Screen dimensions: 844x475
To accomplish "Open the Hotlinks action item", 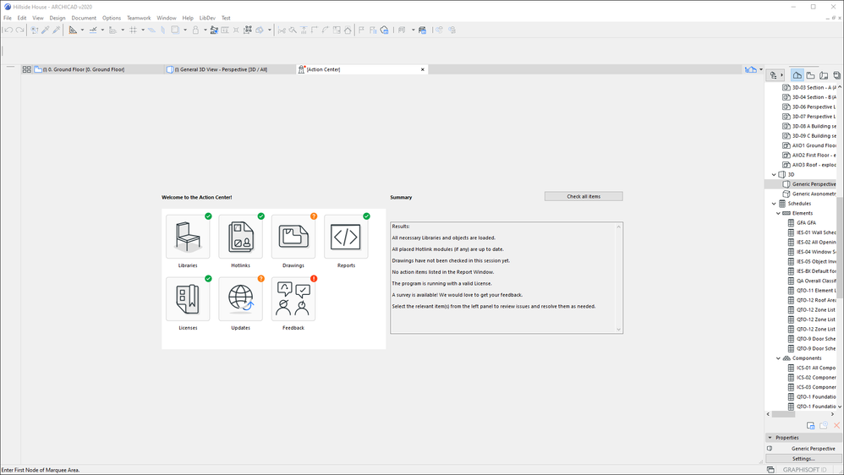I will [x=240, y=237].
